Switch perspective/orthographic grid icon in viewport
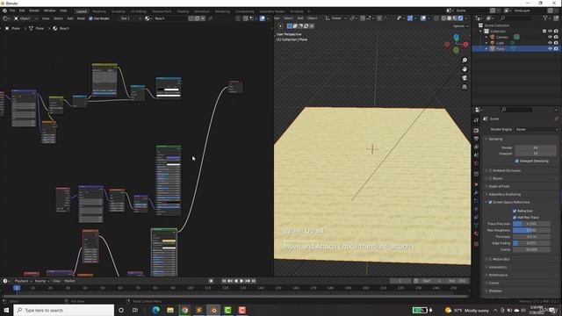Screen dimensions: 562x316 [465, 87]
